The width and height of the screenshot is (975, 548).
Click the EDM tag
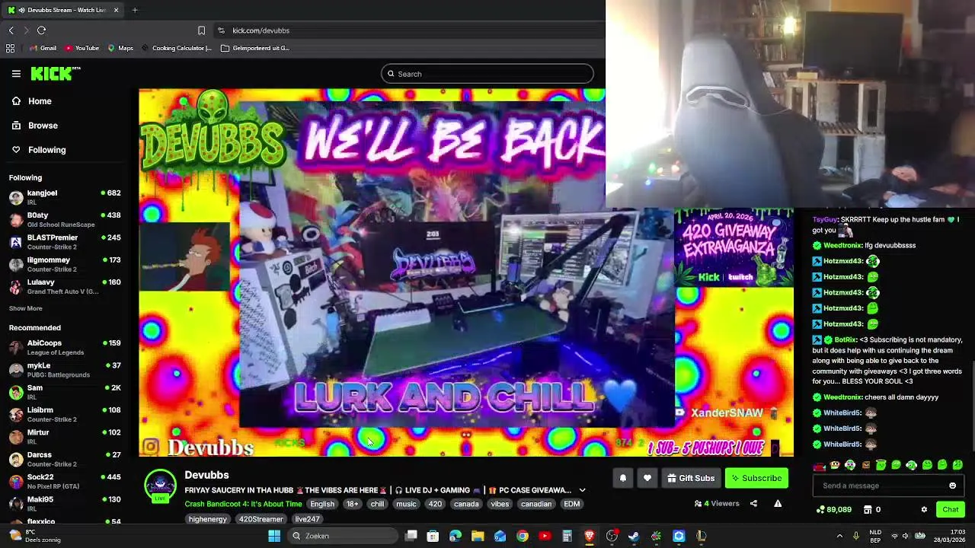[x=571, y=504]
